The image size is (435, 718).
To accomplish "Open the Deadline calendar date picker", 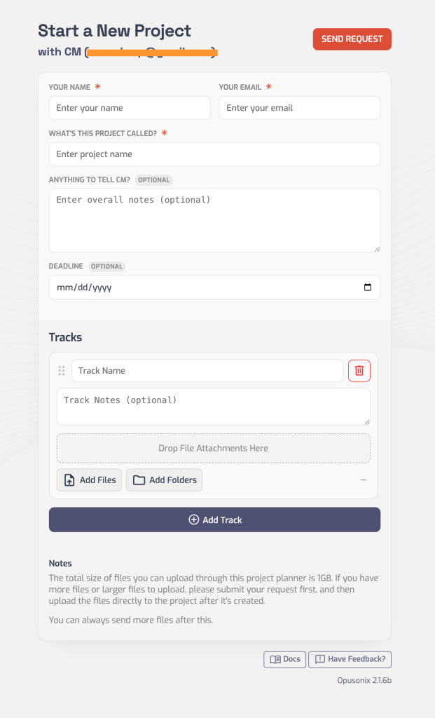I will [x=368, y=287].
